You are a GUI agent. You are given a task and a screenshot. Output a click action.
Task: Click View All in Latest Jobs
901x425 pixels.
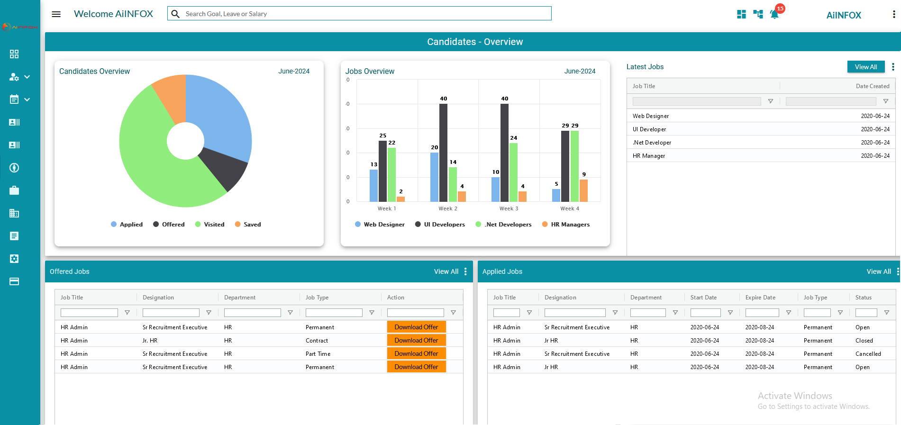pos(866,67)
